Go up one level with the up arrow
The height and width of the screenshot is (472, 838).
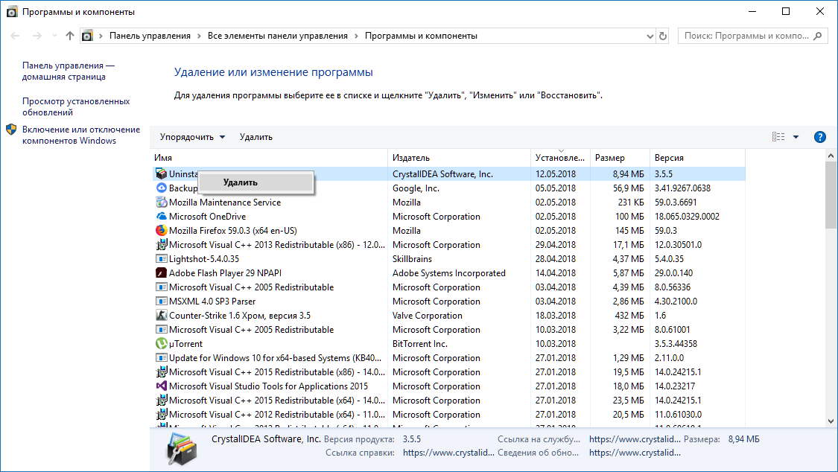pyautogui.click(x=69, y=36)
